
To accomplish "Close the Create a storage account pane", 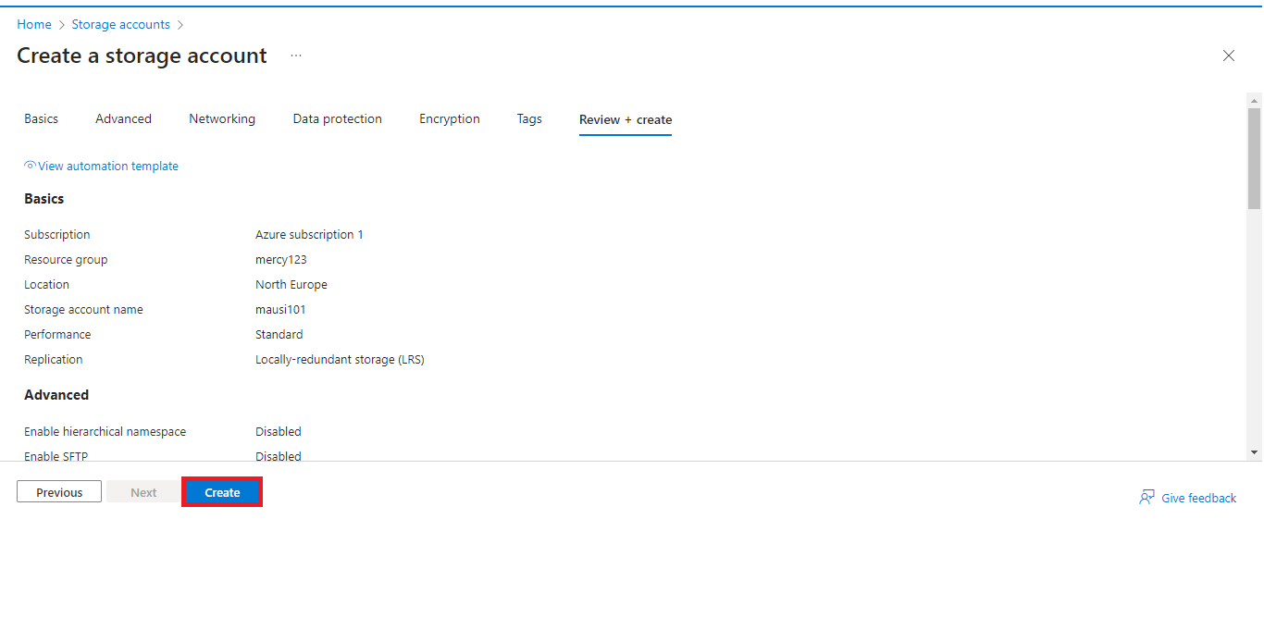I will pyautogui.click(x=1229, y=56).
